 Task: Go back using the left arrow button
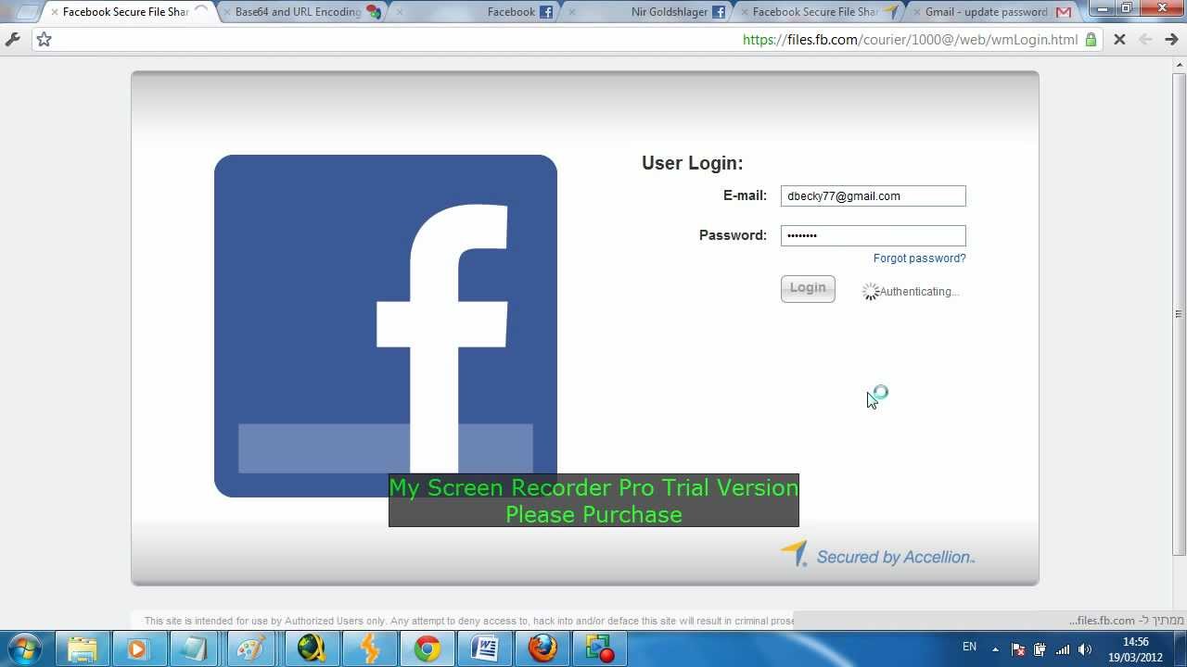pos(1145,40)
